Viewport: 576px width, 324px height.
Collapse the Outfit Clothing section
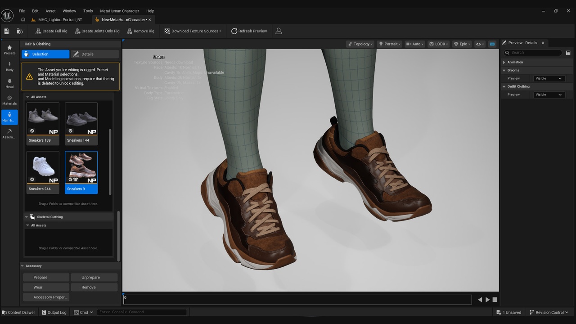pyautogui.click(x=504, y=86)
